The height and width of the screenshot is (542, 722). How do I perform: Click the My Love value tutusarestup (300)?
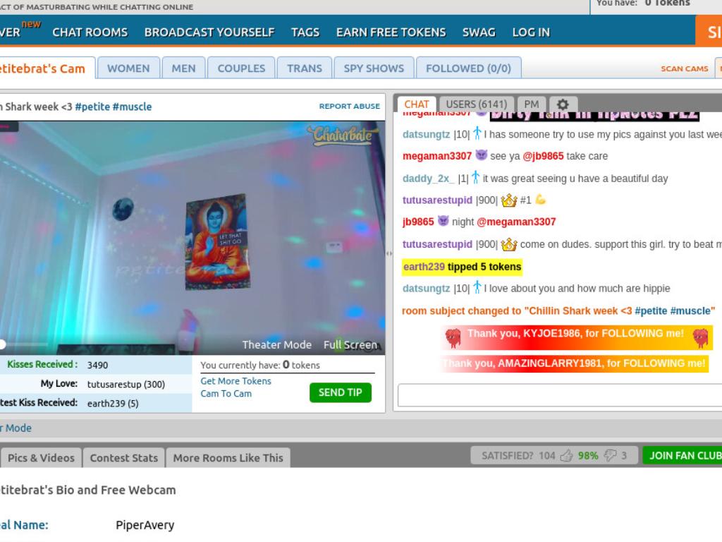click(x=126, y=385)
